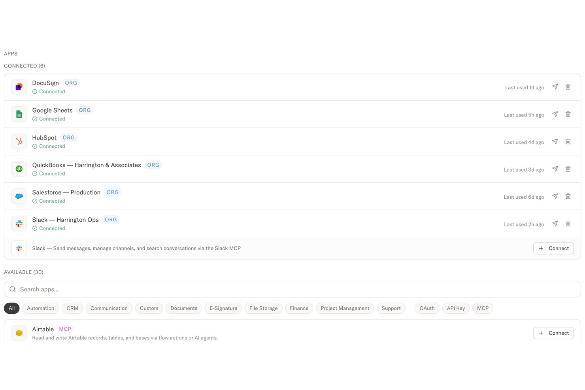This screenshot has width=585, height=390.
Task: Filter by OAuth connection type
Action: coord(427,308)
